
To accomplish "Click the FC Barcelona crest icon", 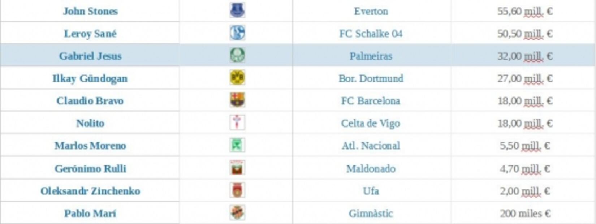I will click(237, 100).
